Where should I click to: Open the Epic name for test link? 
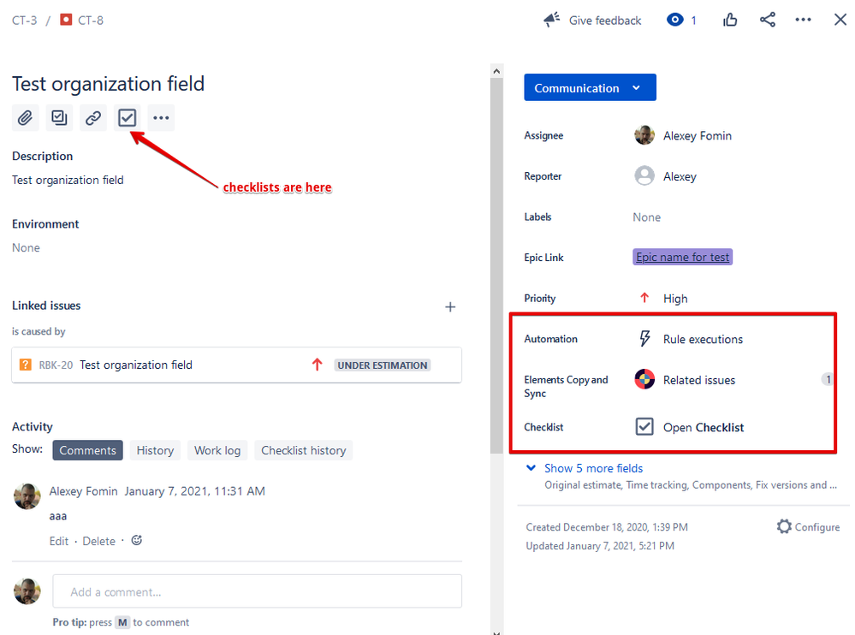(x=682, y=257)
